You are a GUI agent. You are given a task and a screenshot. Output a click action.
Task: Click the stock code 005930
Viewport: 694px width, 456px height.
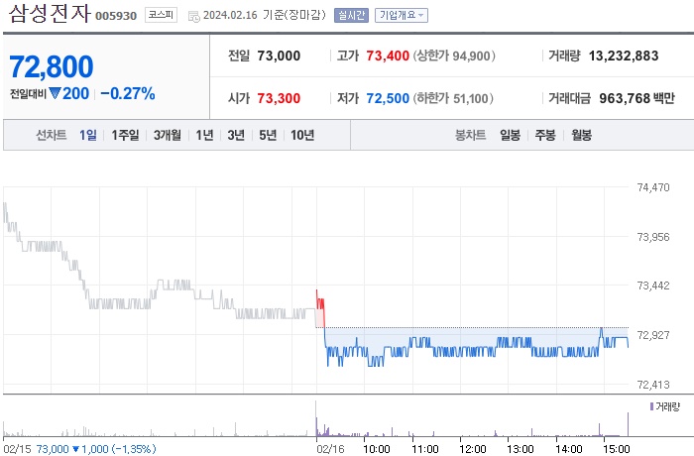116,16
